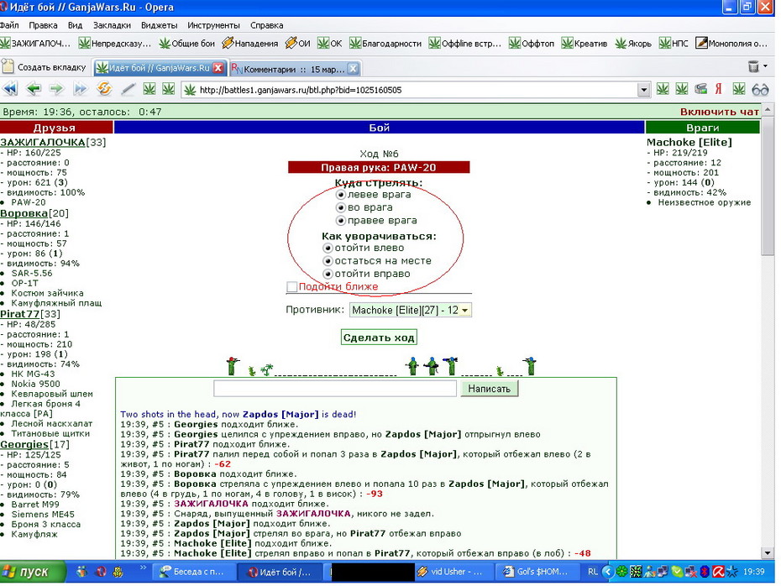The width and height of the screenshot is (781, 586).
Task: Expand hidden quick launch items chevron
Action: (x=143, y=567)
